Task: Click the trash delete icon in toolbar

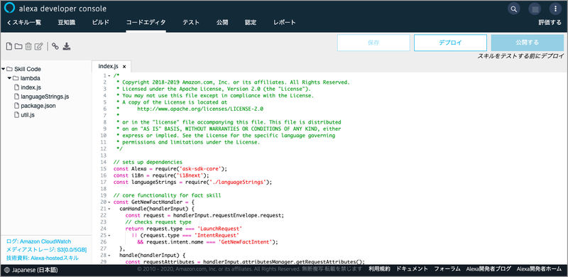Action: pos(28,46)
